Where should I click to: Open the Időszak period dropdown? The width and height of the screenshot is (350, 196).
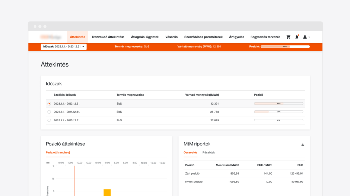click(x=64, y=46)
